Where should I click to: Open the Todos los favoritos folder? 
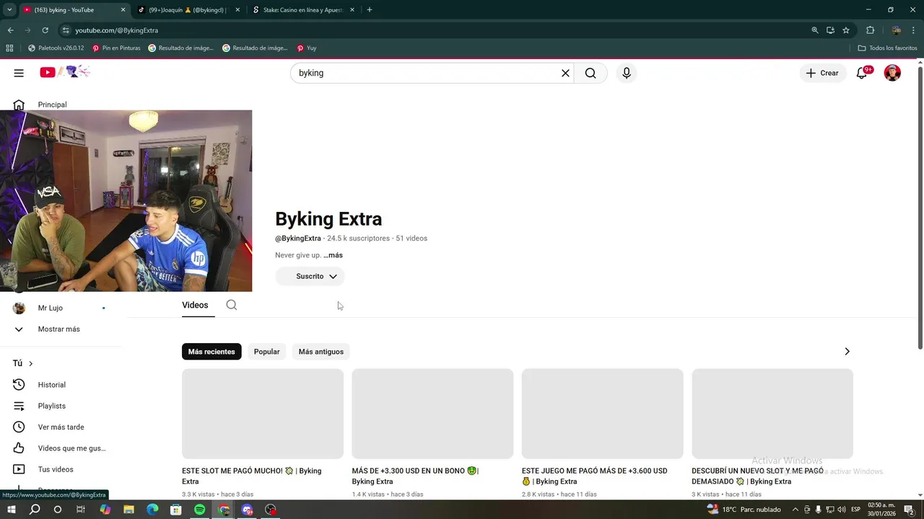[x=888, y=48]
